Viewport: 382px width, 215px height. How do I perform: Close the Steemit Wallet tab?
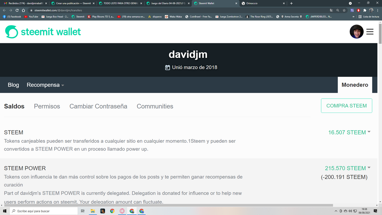coord(236,3)
